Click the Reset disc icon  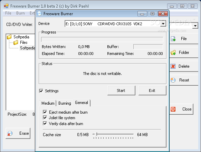(173, 80)
